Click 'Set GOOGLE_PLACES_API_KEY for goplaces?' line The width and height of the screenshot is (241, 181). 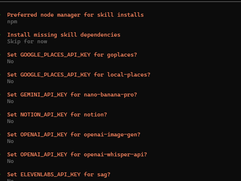tap(72, 55)
